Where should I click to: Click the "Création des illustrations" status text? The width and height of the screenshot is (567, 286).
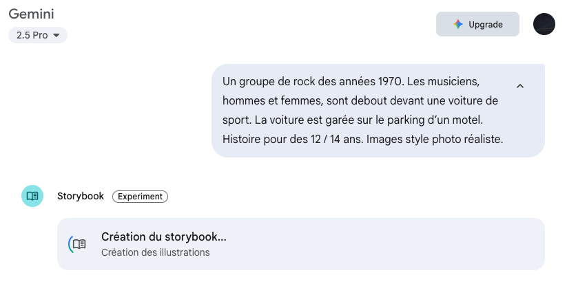tap(155, 252)
